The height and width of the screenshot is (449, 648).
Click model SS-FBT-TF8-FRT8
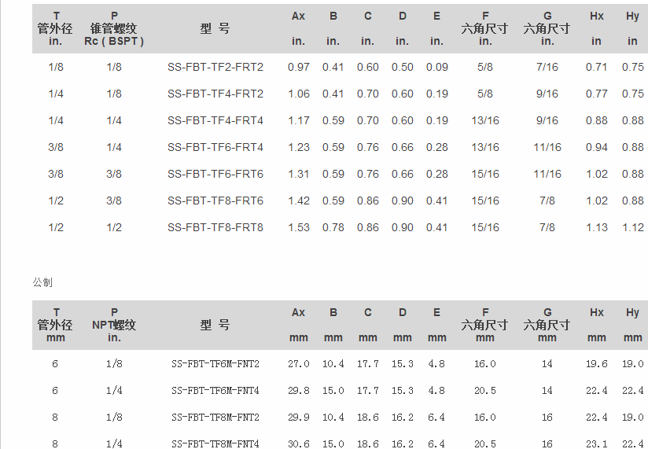pyautogui.click(x=215, y=227)
